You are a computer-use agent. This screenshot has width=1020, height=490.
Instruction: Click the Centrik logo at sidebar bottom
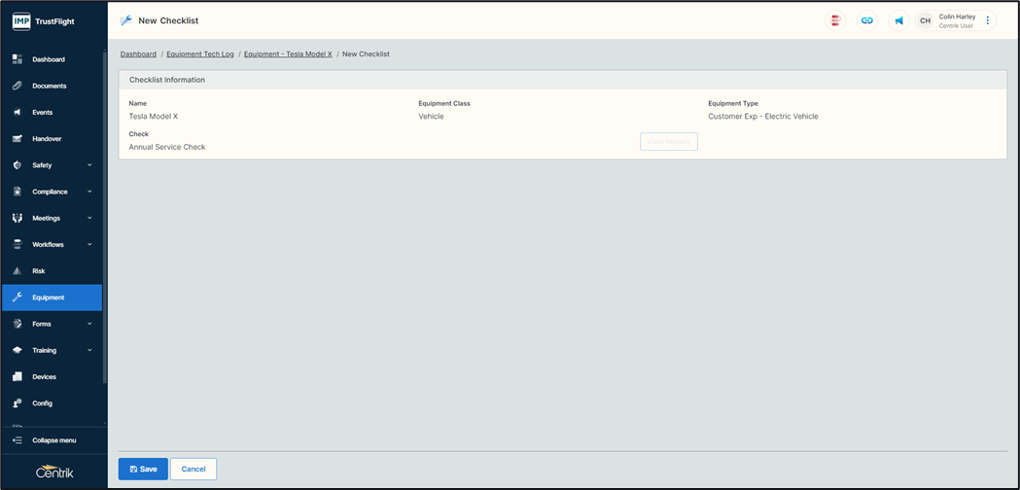(54, 473)
